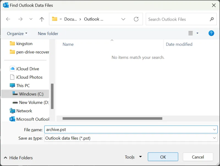Expand the Save as type dropdown
The height and width of the screenshot is (166, 220).
click(x=215, y=138)
